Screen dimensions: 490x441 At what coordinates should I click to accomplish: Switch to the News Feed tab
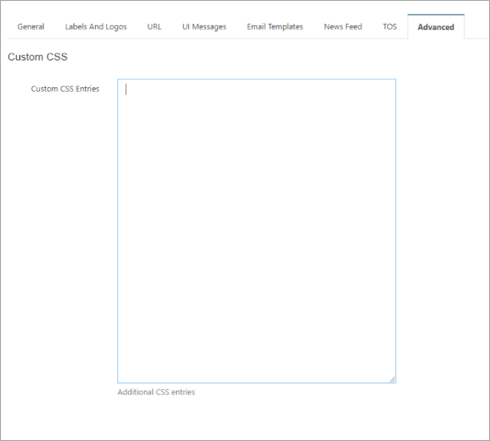pos(342,27)
